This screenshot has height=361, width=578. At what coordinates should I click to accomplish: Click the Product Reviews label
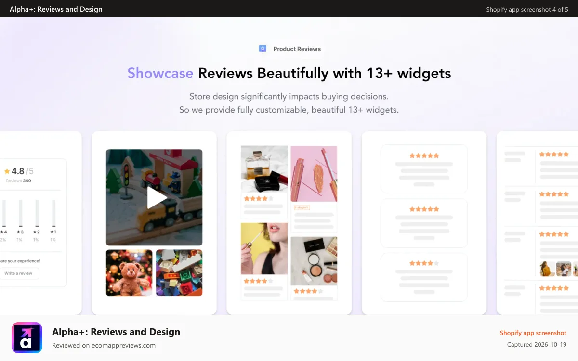point(297,49)
